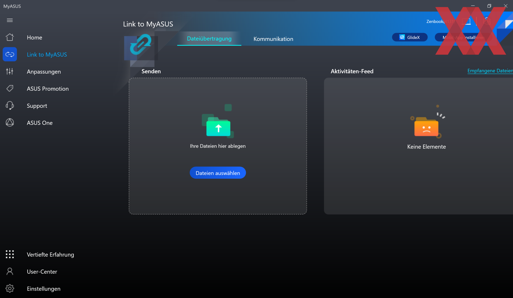This screenshot has width=513, height=298.
Task: Minimize the MyASUS window
Action: [473, 6]
